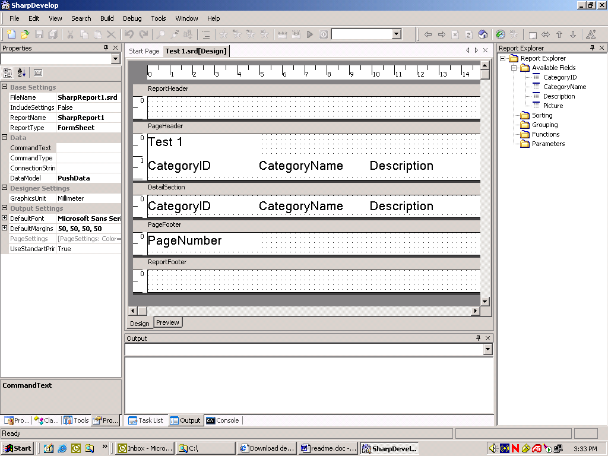Click the Open File folder icon
The image size is (608, 456).
(x=25, y=34)
